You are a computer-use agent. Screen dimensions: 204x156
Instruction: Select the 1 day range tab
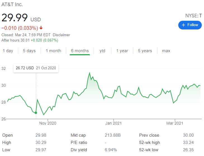pos(8,51)
